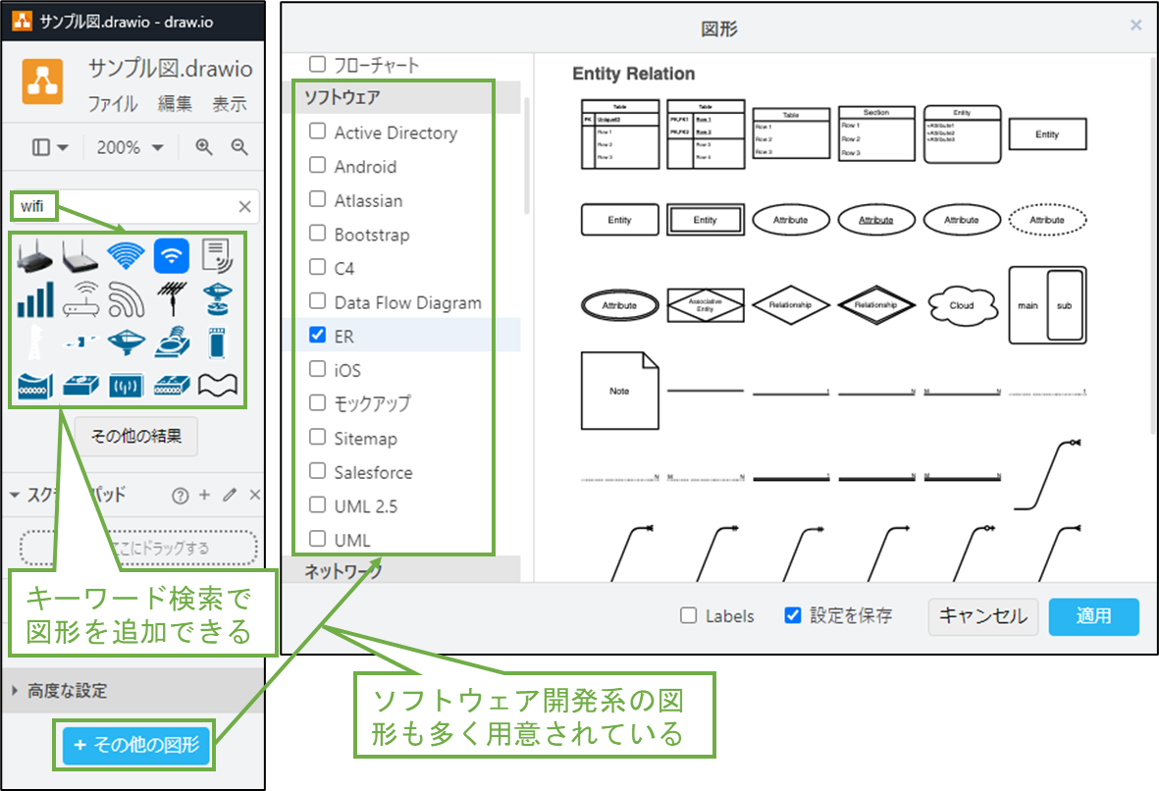
Task: Click the その他の結果 button
Action: pos(136,436)
